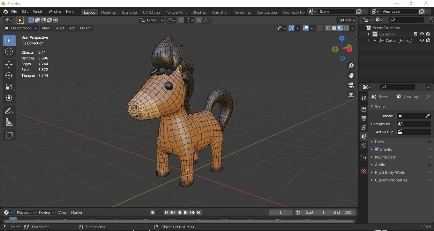Select the Measure tool

click(9, 122)
